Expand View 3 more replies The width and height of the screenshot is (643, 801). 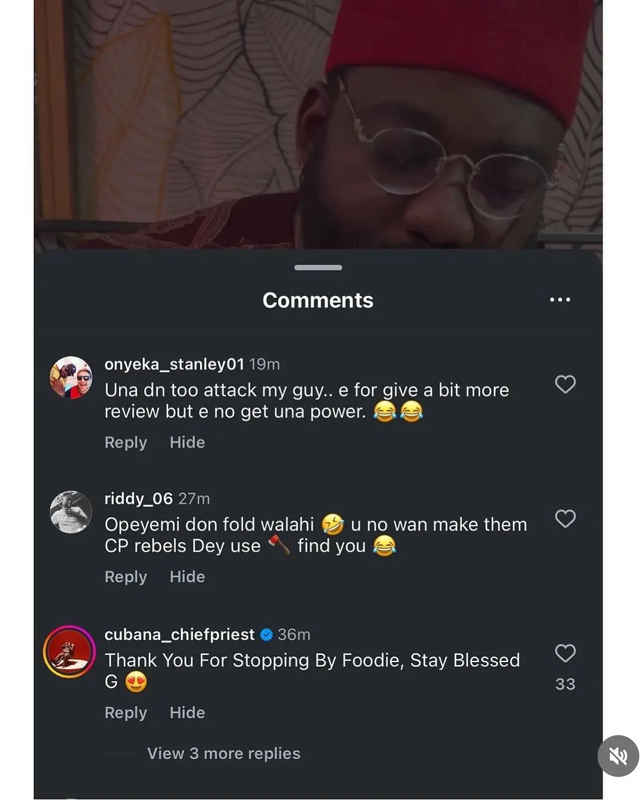coord(223,753)
